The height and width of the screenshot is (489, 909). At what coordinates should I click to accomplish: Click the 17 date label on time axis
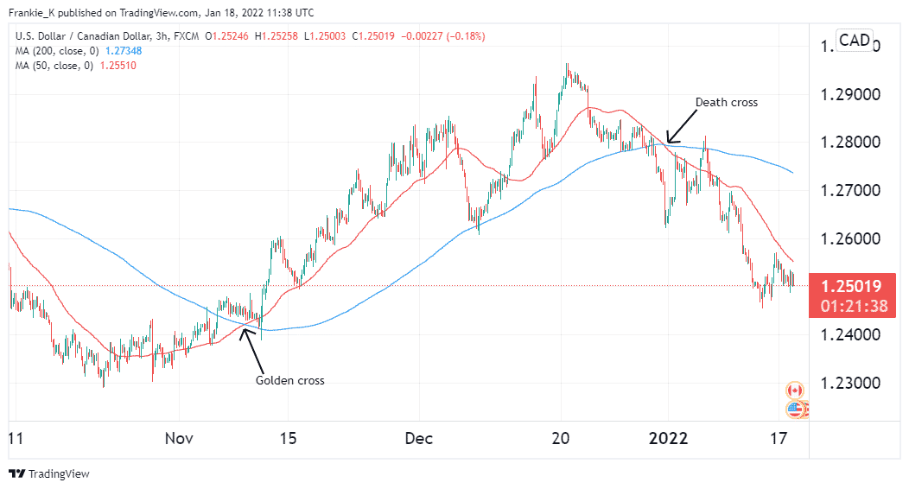779,439
